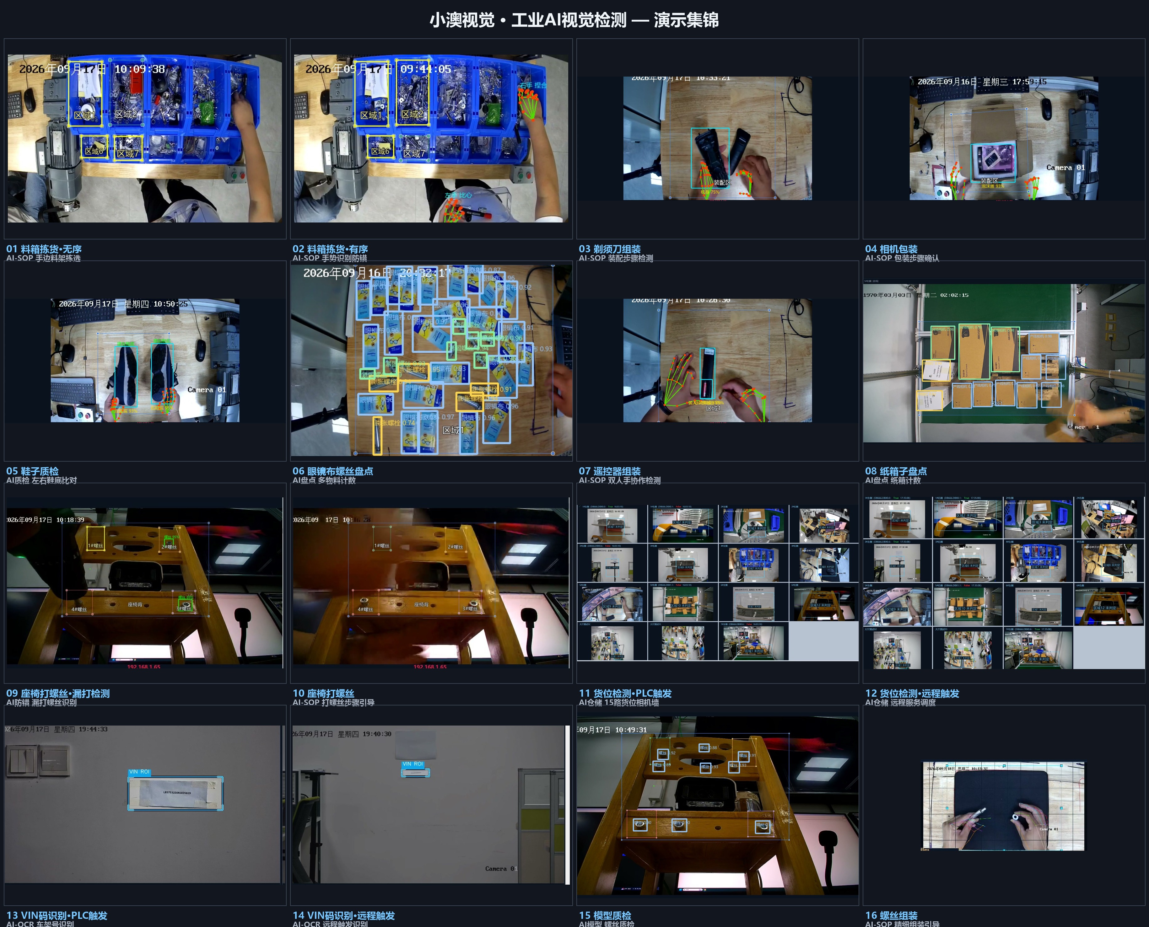Click the title 02 料箱拣货·有序
The width and height of the screenshot is (1149, 927).
[330, 249]
